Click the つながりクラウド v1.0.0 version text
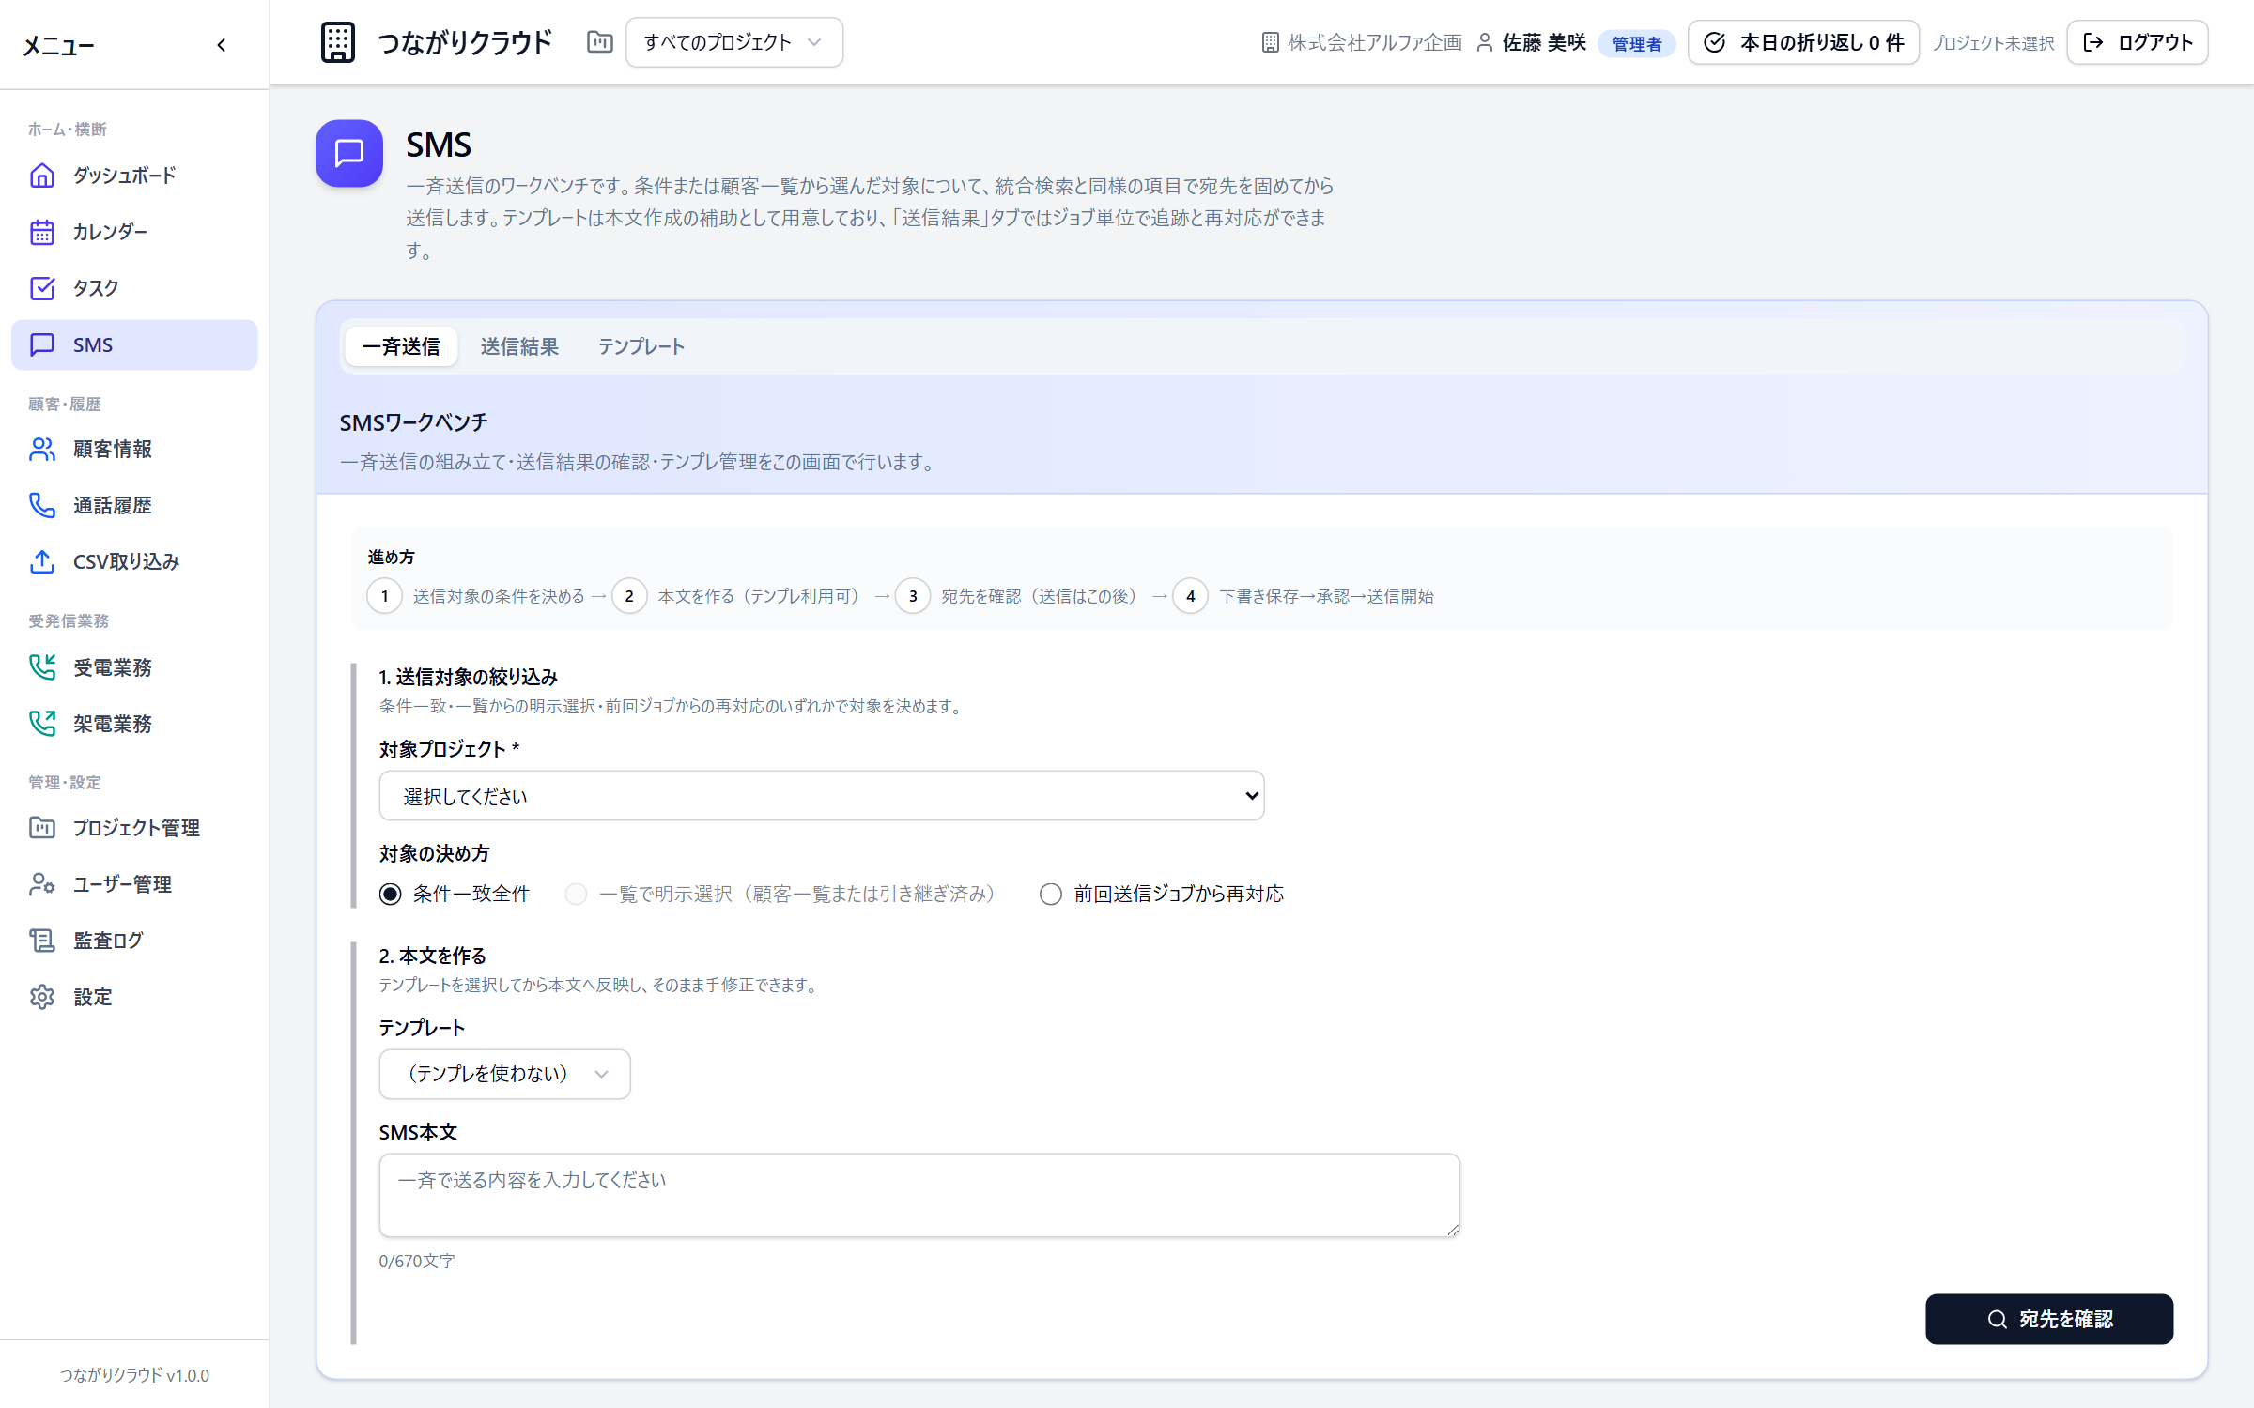This screenshot has height=1408, width=2254. coord(134,1375)
